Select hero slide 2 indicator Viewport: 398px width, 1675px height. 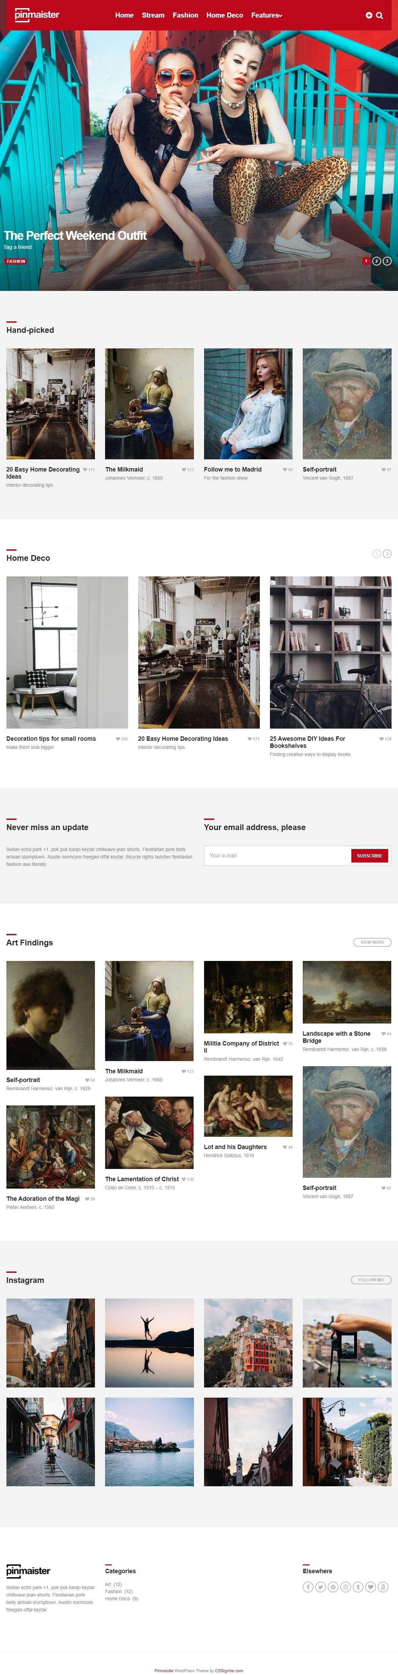click(x=377, y=261)
